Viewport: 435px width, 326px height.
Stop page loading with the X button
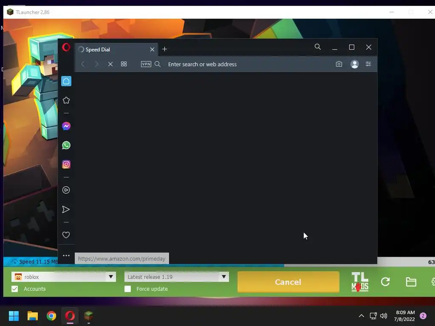(110, 65)
